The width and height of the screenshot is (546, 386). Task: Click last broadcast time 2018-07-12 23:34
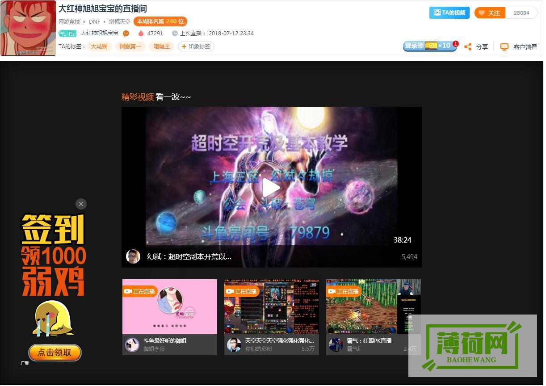[231, 34]
